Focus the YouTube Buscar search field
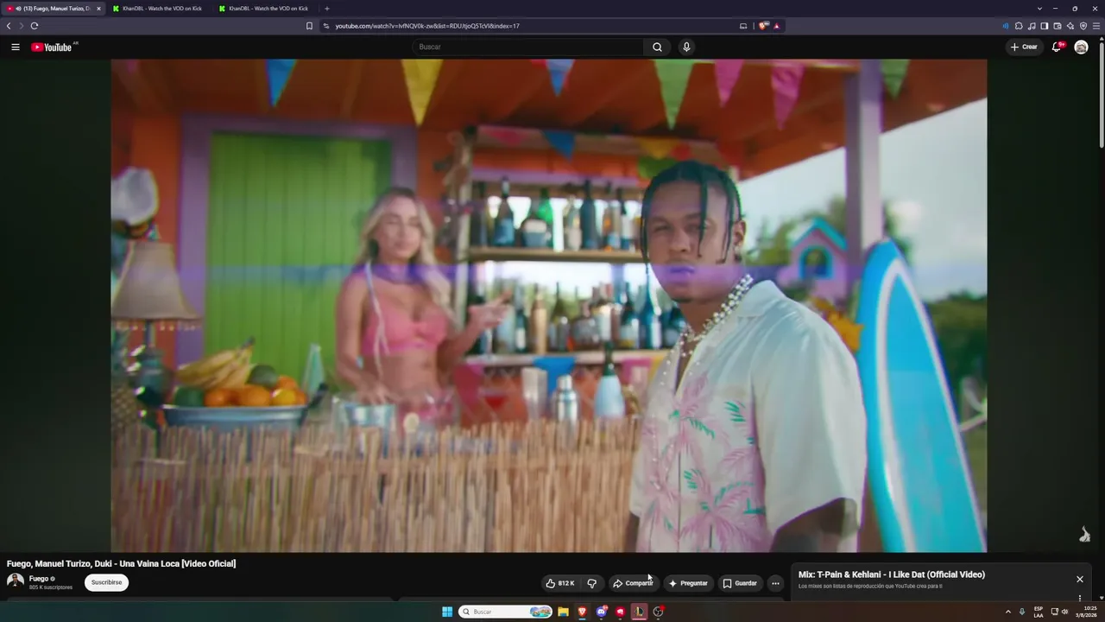1105x622 pixels. 528,47
